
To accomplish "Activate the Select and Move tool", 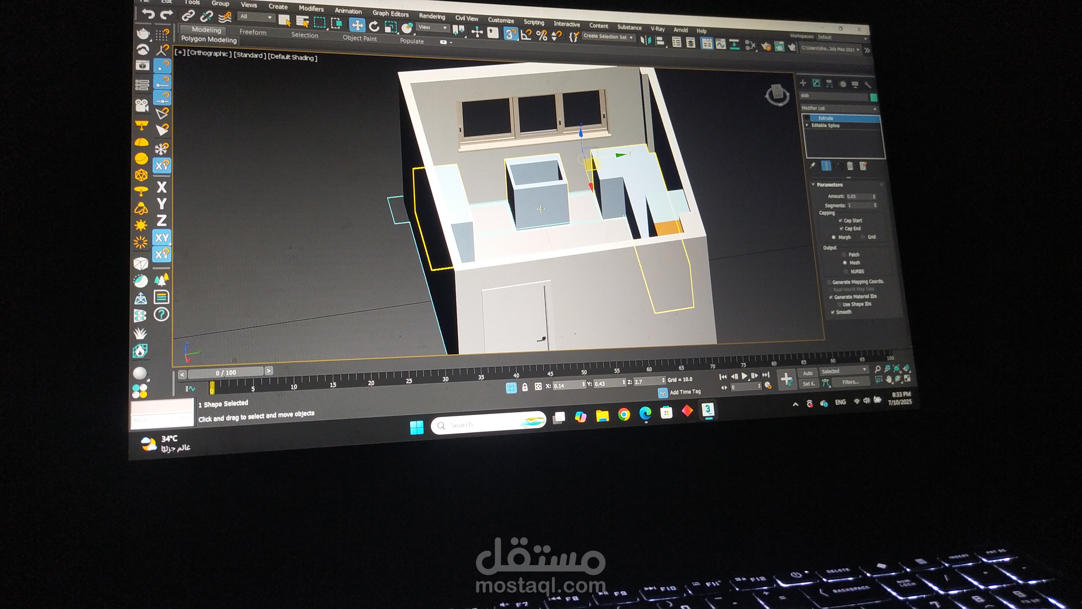I will [357, 25].
